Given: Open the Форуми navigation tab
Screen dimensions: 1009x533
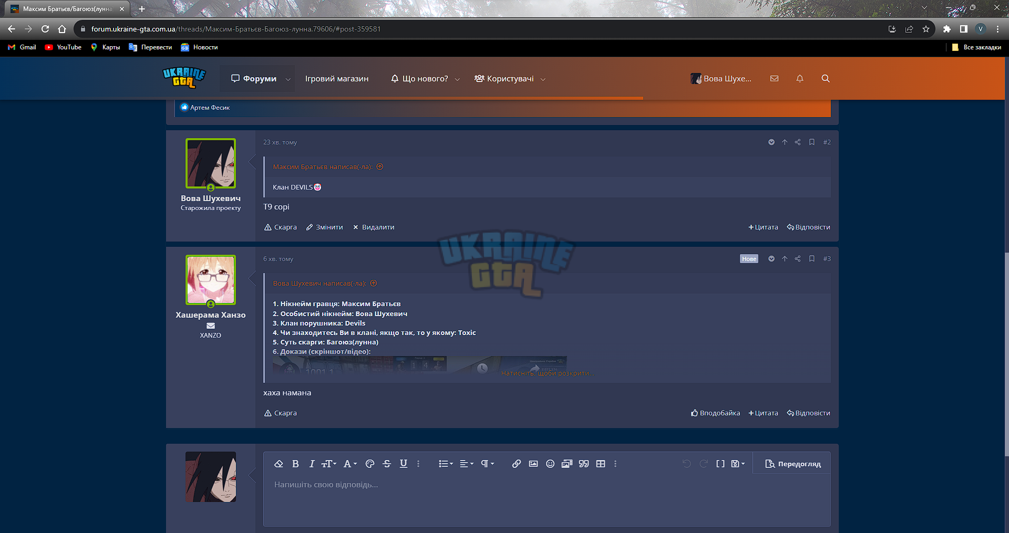Looking at the screenshot, I should tap(254, 79).
